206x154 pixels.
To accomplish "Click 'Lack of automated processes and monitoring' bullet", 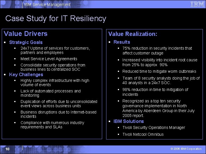I will (x=51, y=93).
